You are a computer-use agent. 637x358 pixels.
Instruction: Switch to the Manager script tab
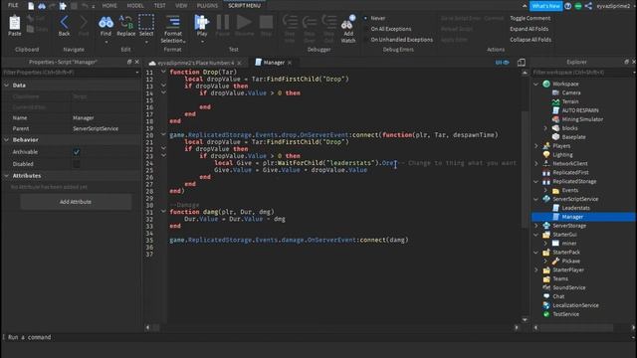point(274,63)
